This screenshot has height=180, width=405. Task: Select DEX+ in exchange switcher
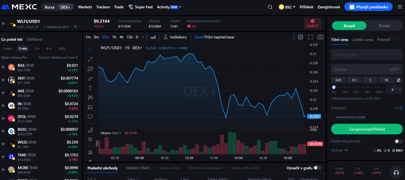tap(65, 7)
